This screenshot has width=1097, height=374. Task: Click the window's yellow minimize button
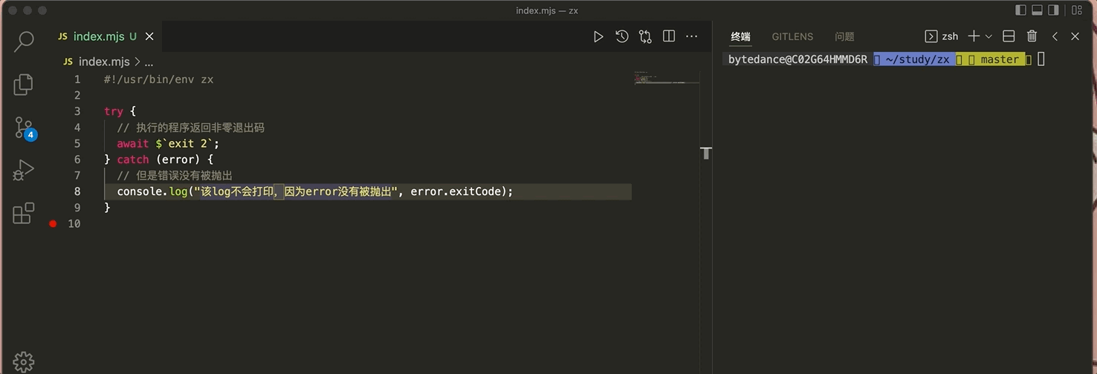point(27,10)
